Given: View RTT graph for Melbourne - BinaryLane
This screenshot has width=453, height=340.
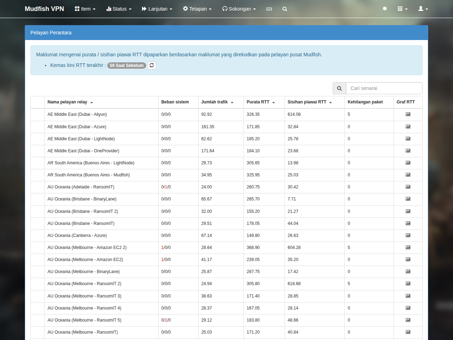Looking at the screenshot, I should point(408,272).
